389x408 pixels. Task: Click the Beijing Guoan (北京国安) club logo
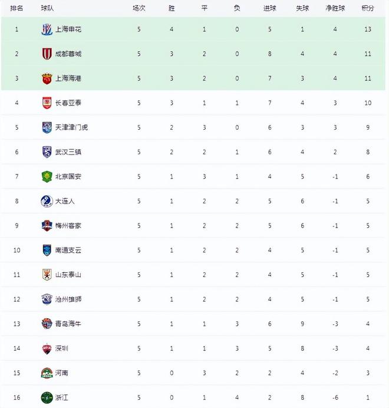click(x=47, y=176)
